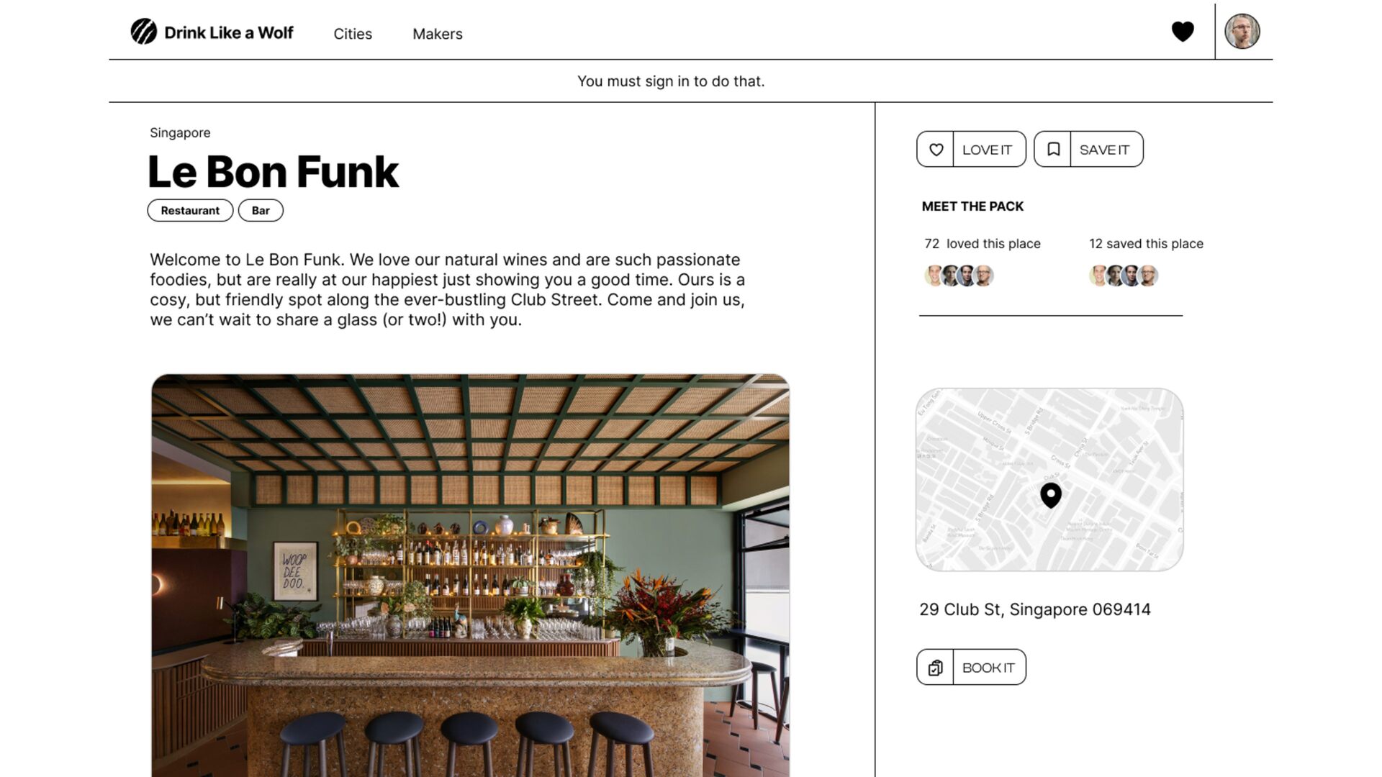1382x777 pixels.
Task: Open favorites via the black heart icon
Action: (1183, 32)
